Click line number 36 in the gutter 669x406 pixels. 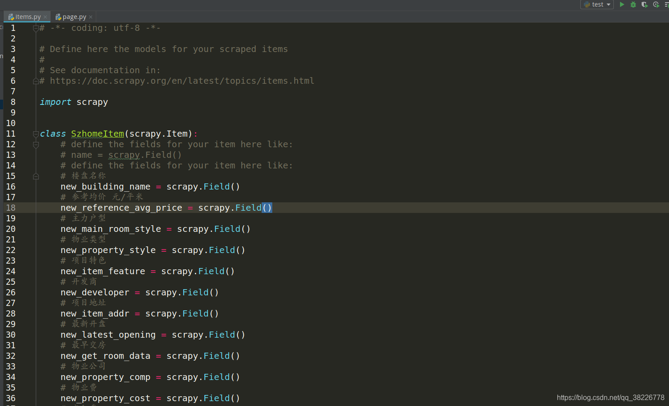point(11,398)
